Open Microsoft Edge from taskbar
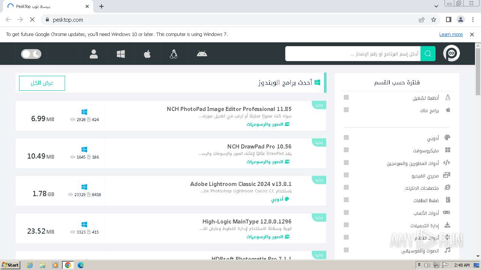This screenshot has height=270, width=481. pyautogui.click(x=80, y=265)
